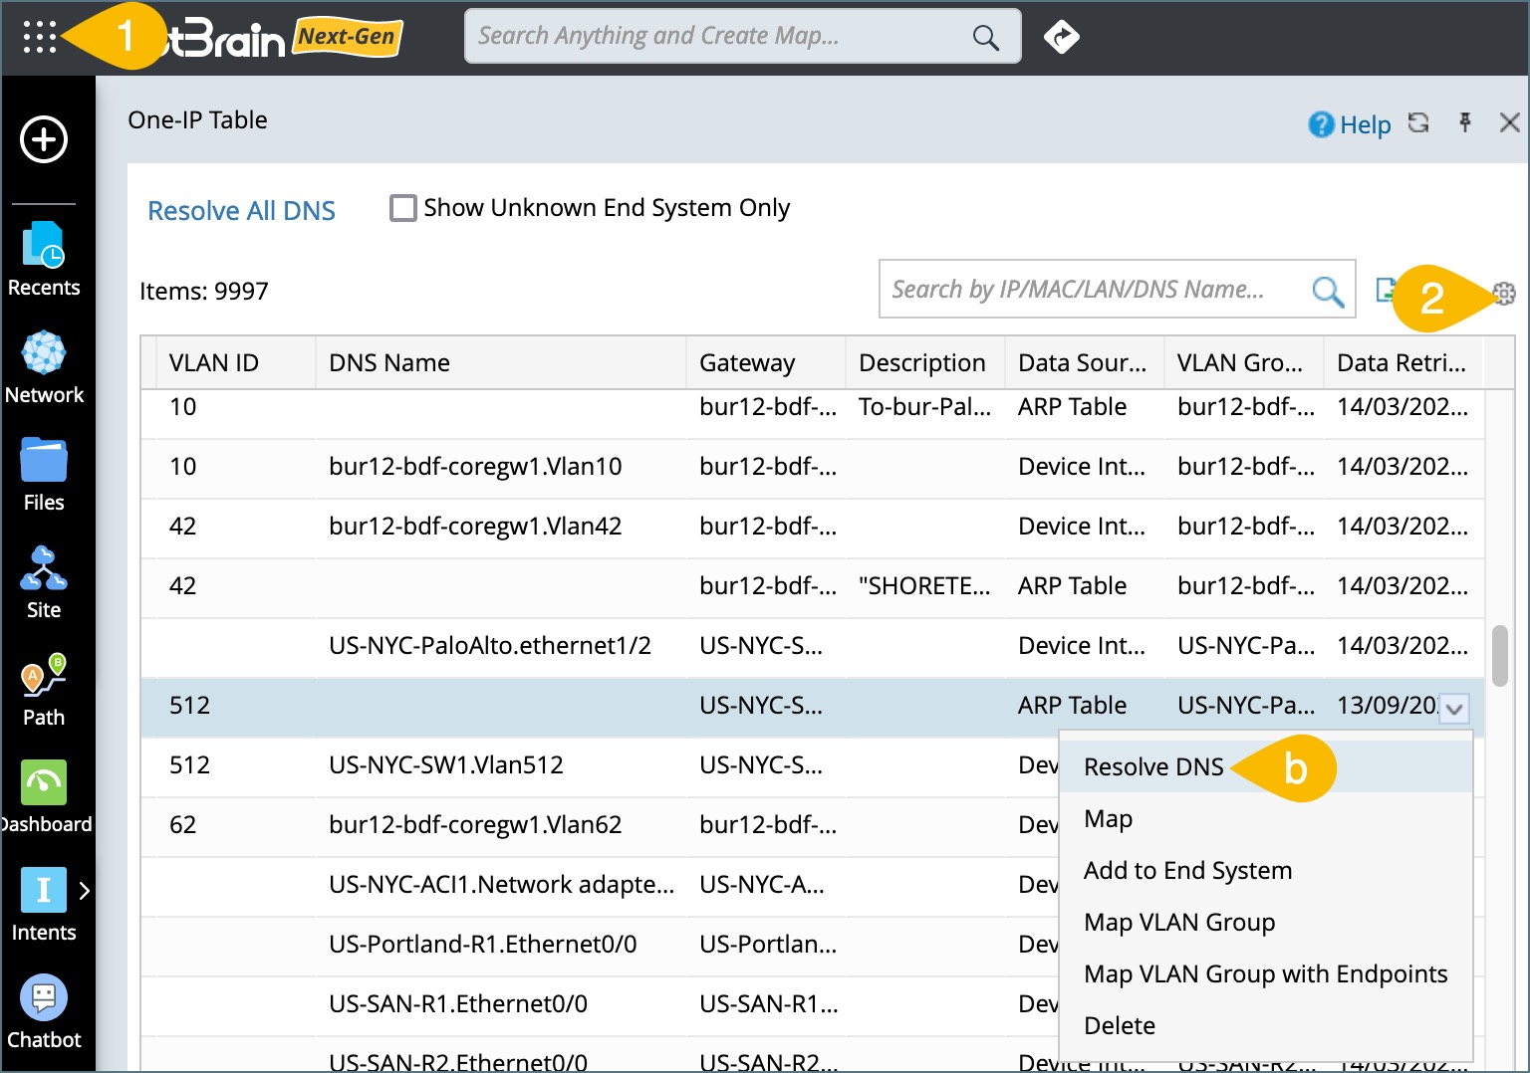Click the pin icon in panel header
Image resolution: width=1530 pixels, height=1073 pixels.
pyautogui.click(x=1464, y=122)
